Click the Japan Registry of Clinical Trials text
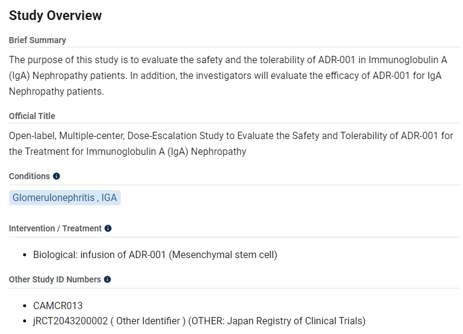Image resolution: width=463 pixels, height=334 pixels. [295, 321]
